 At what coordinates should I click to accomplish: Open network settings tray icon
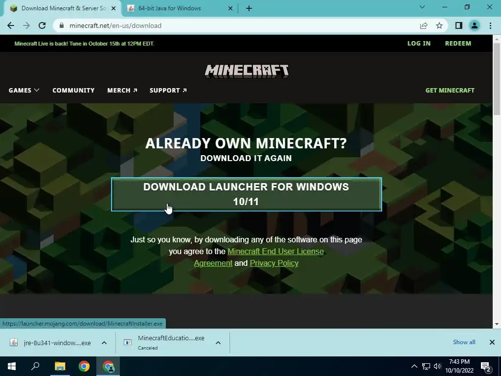[426, 366]
